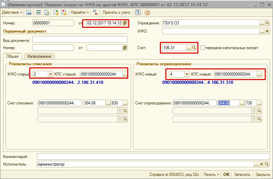
Task: Open the Перейти menu
Action: (79, 12)
